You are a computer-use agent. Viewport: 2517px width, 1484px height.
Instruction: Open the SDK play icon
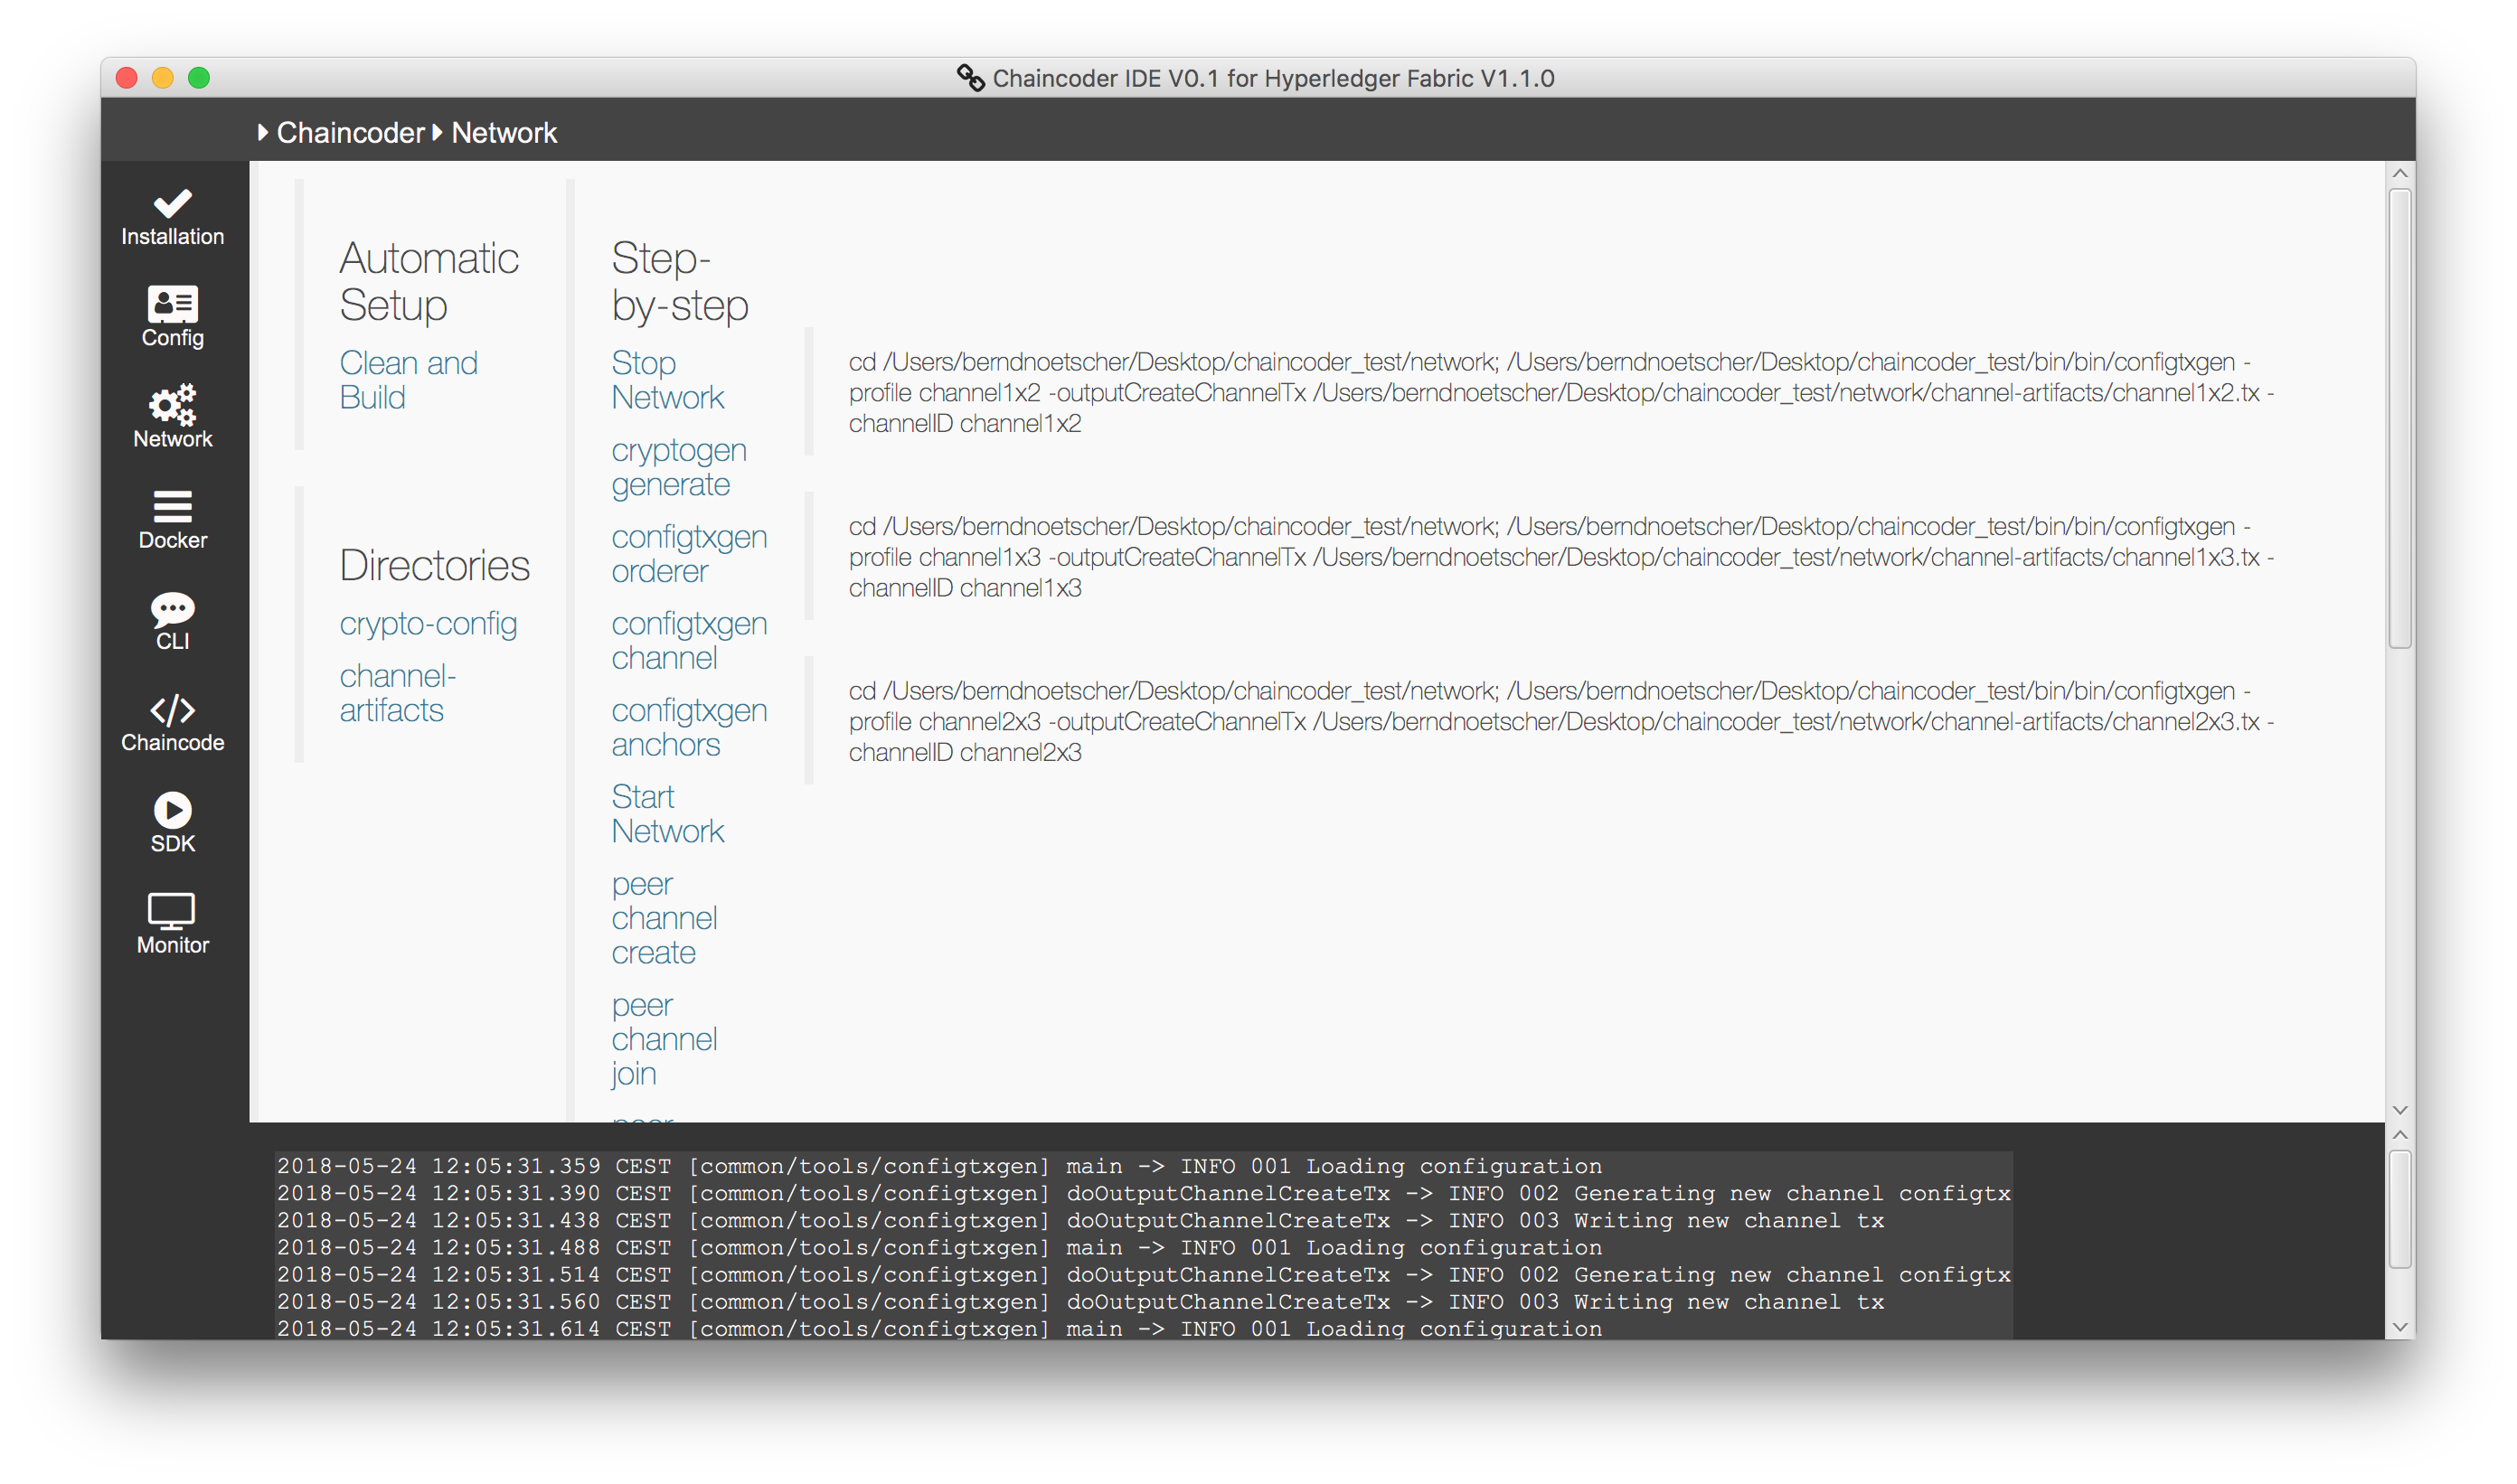pyautogui.click(x=172, y=810)
